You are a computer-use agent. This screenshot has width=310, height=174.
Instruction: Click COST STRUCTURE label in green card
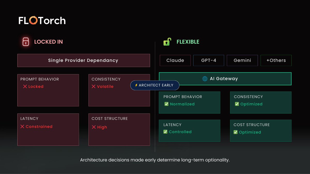[252, 125]
